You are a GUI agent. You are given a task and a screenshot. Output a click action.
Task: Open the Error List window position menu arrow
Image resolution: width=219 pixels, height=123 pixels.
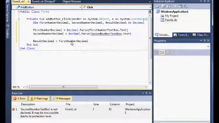coord(143,93)
